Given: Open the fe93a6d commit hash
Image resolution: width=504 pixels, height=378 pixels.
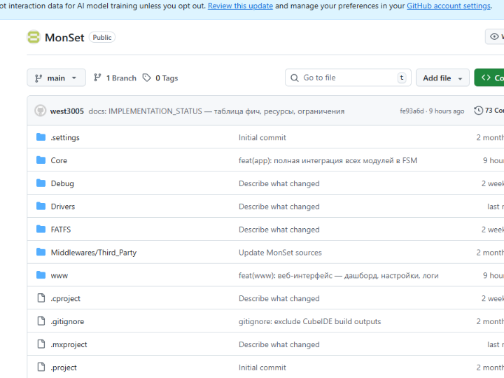Looking at the screenshot, I should 412,111.
